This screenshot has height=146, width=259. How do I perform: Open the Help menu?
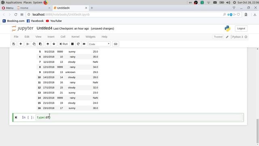click(104, 37)
